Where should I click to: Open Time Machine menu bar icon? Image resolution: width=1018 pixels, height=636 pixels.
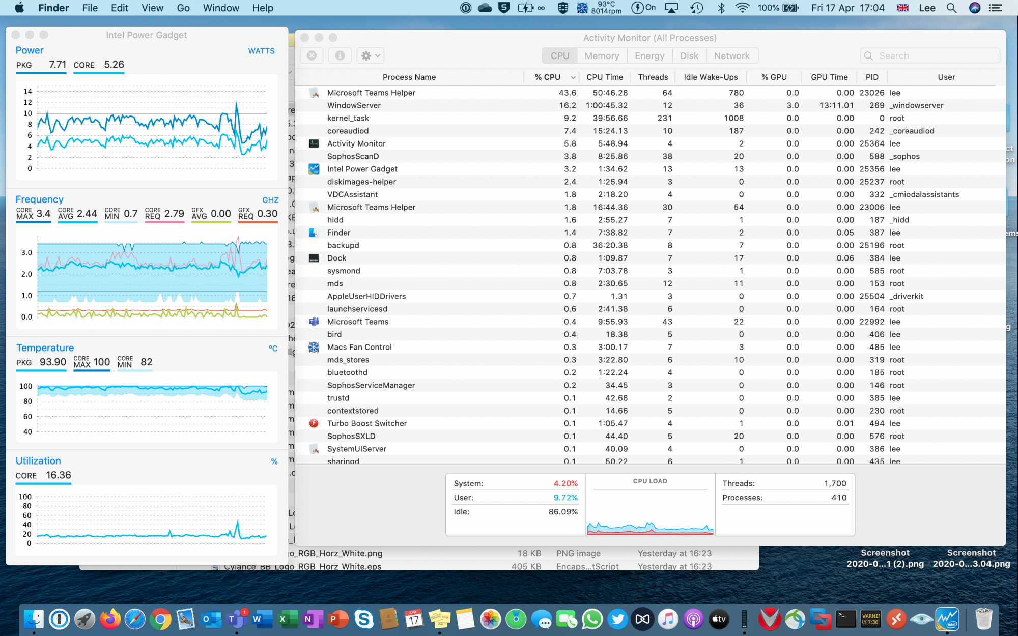coord(696,8)
